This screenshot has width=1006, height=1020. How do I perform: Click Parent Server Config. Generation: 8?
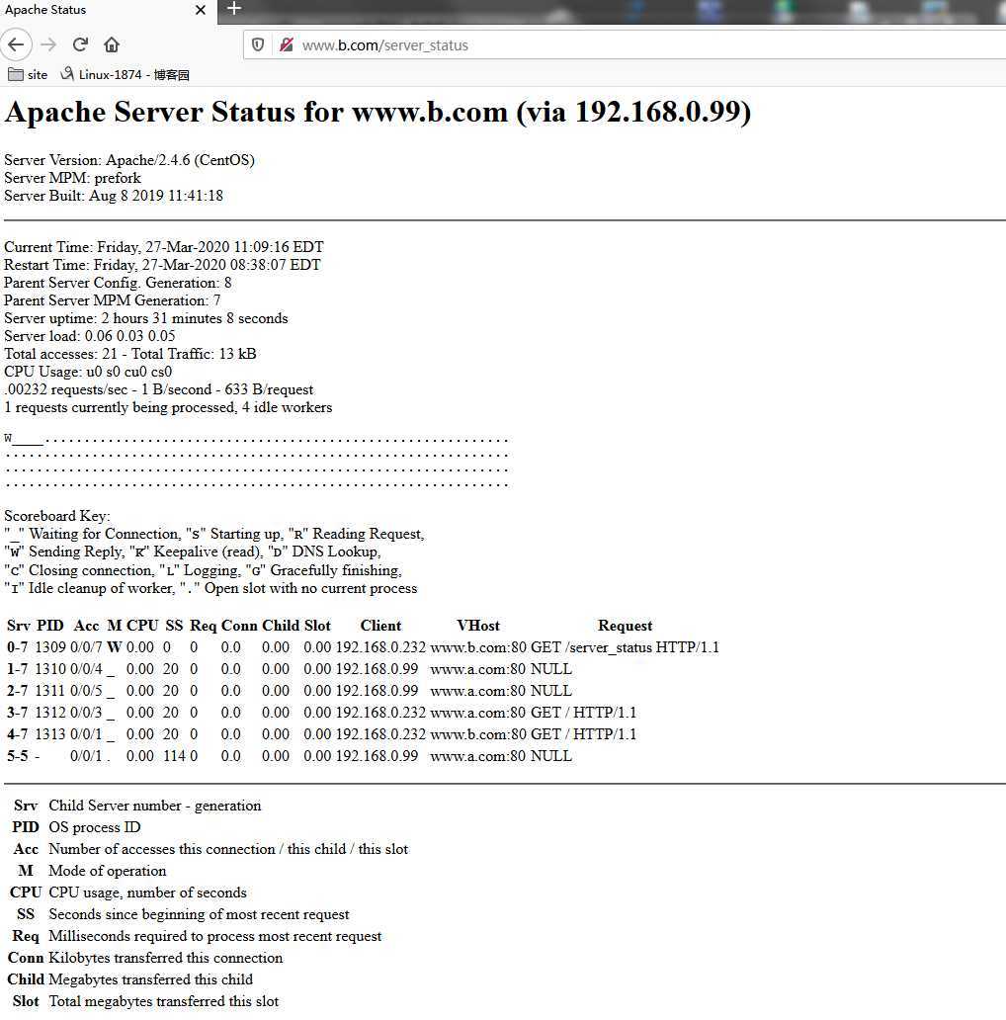click(x=118, y=283)
